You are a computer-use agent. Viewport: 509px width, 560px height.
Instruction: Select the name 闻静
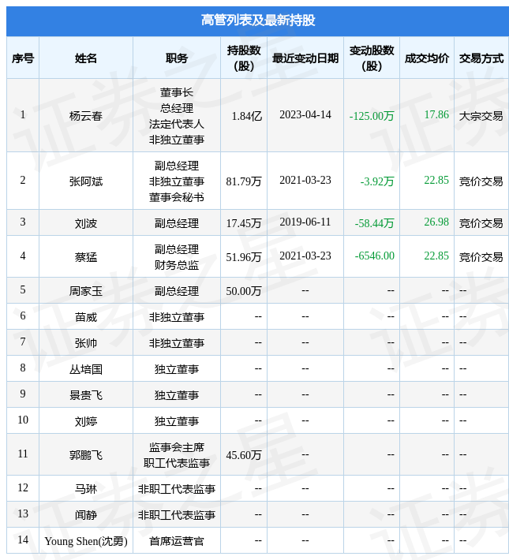tap(86, 514)
